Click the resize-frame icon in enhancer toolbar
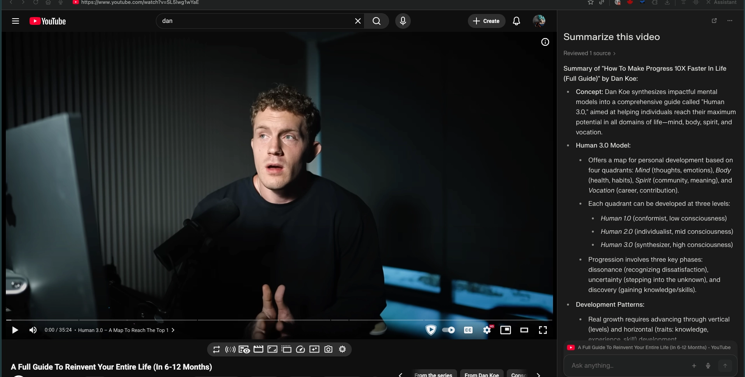 [272, 349]
